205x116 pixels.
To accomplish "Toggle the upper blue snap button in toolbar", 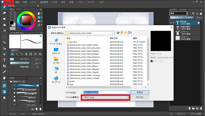I will [x=4, y=86].
